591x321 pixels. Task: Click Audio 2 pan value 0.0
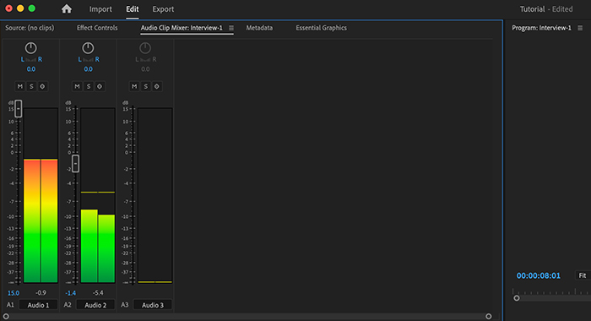(88, 69)
